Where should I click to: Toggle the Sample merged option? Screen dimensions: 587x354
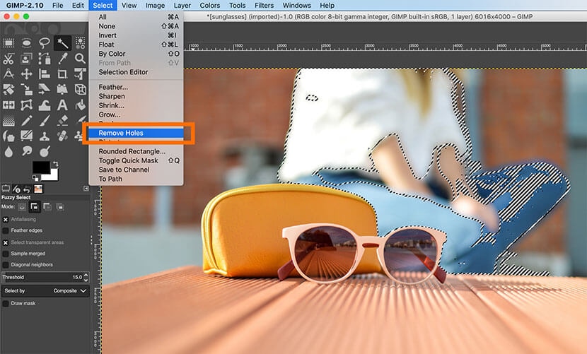[x=6, y=253]
